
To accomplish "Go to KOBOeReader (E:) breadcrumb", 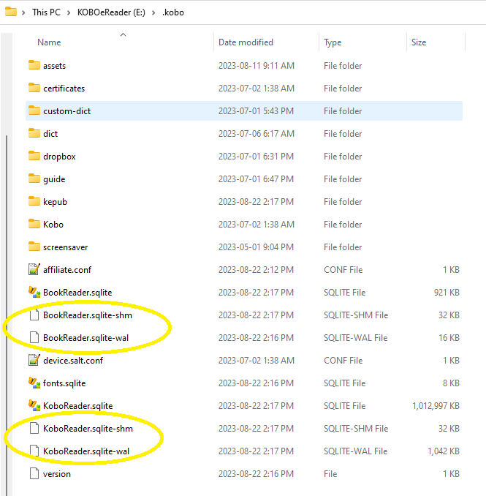I will pyautogui.click(x=111, y=12).
